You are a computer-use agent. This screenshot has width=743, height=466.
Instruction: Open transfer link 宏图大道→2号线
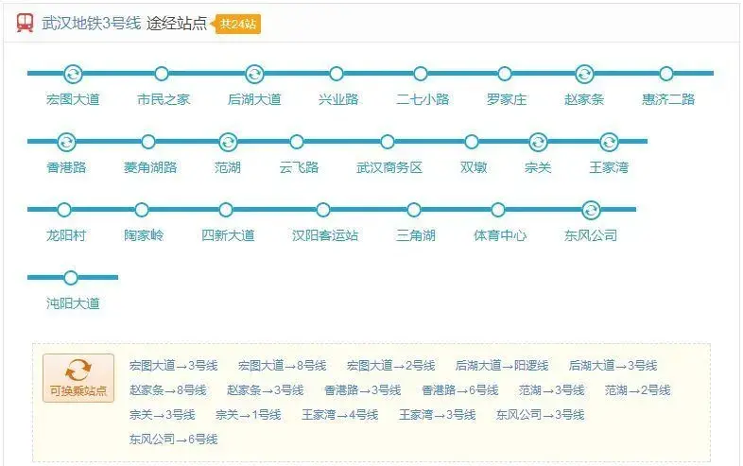[x=391, y=366]
